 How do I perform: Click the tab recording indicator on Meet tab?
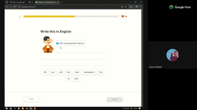coord(30,2)
